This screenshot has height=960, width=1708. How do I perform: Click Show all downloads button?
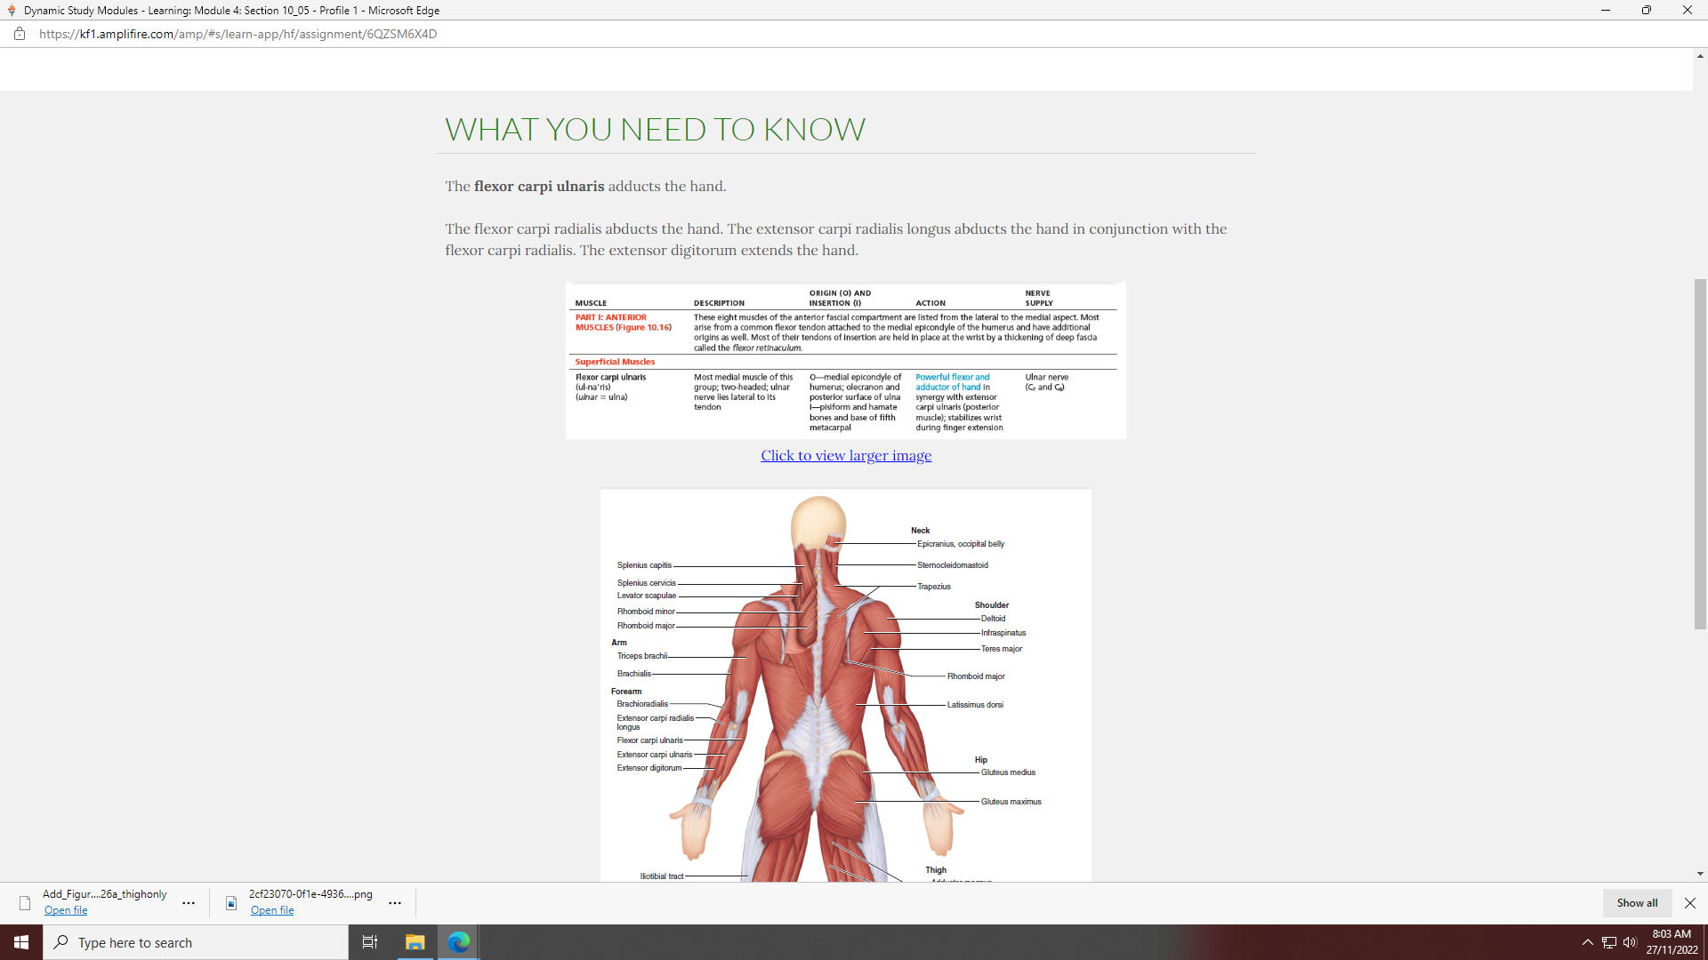point(1637,903)
